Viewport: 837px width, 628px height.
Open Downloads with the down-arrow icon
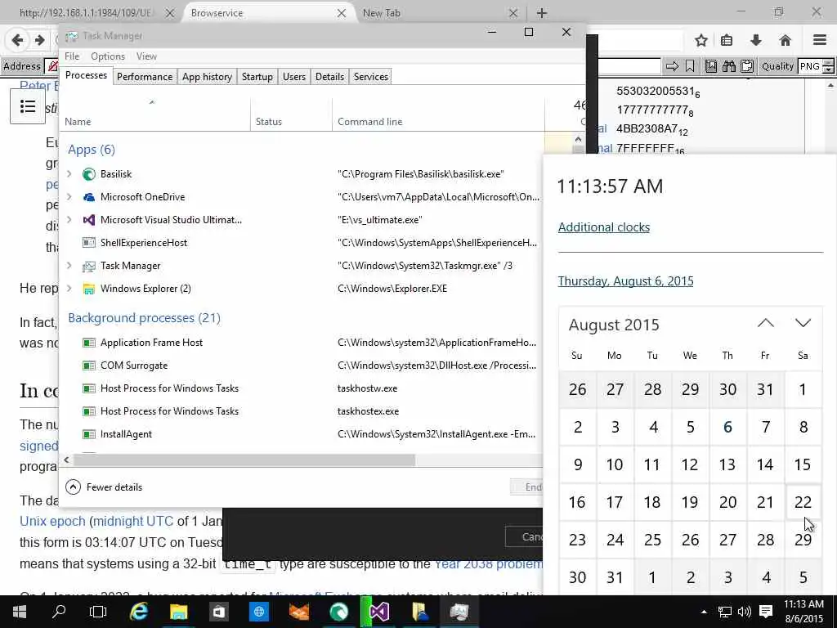[x=756, y=40]
